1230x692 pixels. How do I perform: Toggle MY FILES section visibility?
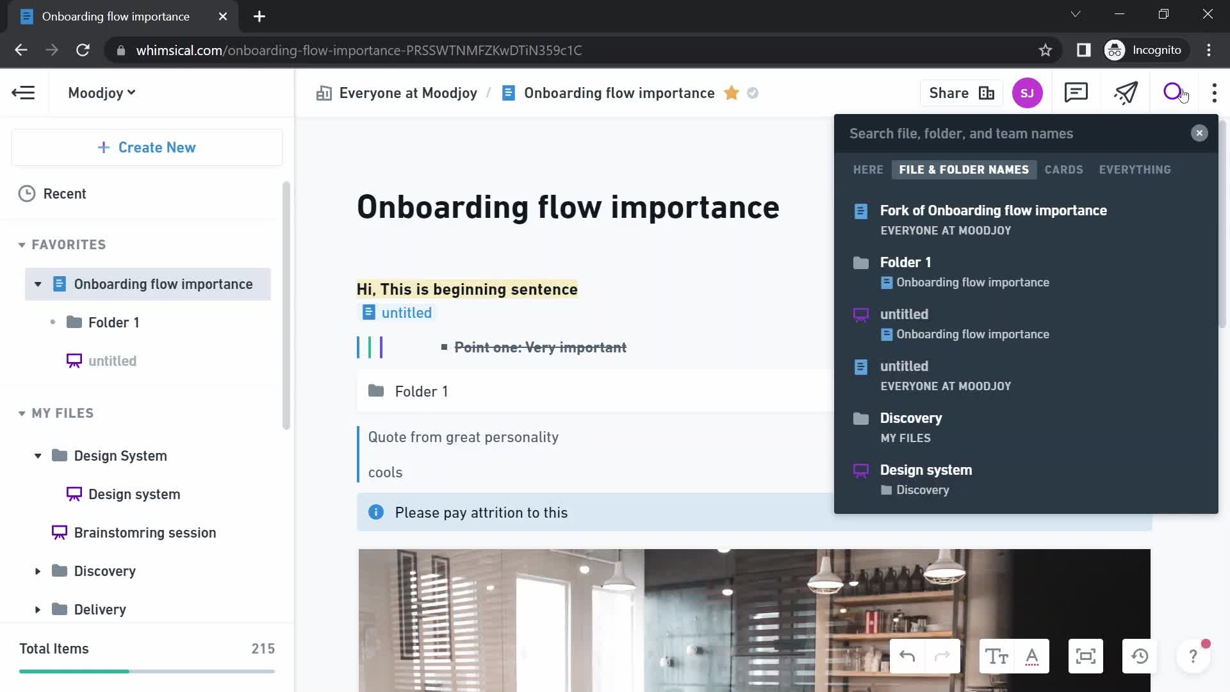click(20, 413)
